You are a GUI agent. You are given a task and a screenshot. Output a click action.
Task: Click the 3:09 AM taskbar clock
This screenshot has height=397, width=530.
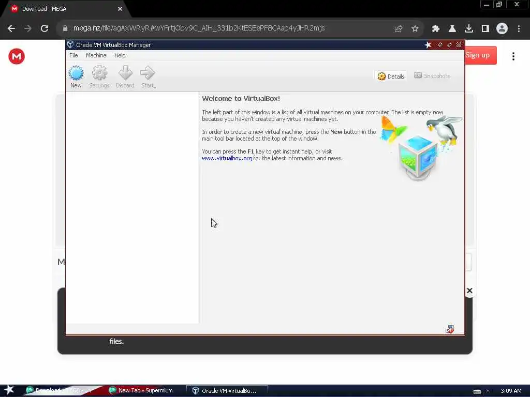point(511,391)
